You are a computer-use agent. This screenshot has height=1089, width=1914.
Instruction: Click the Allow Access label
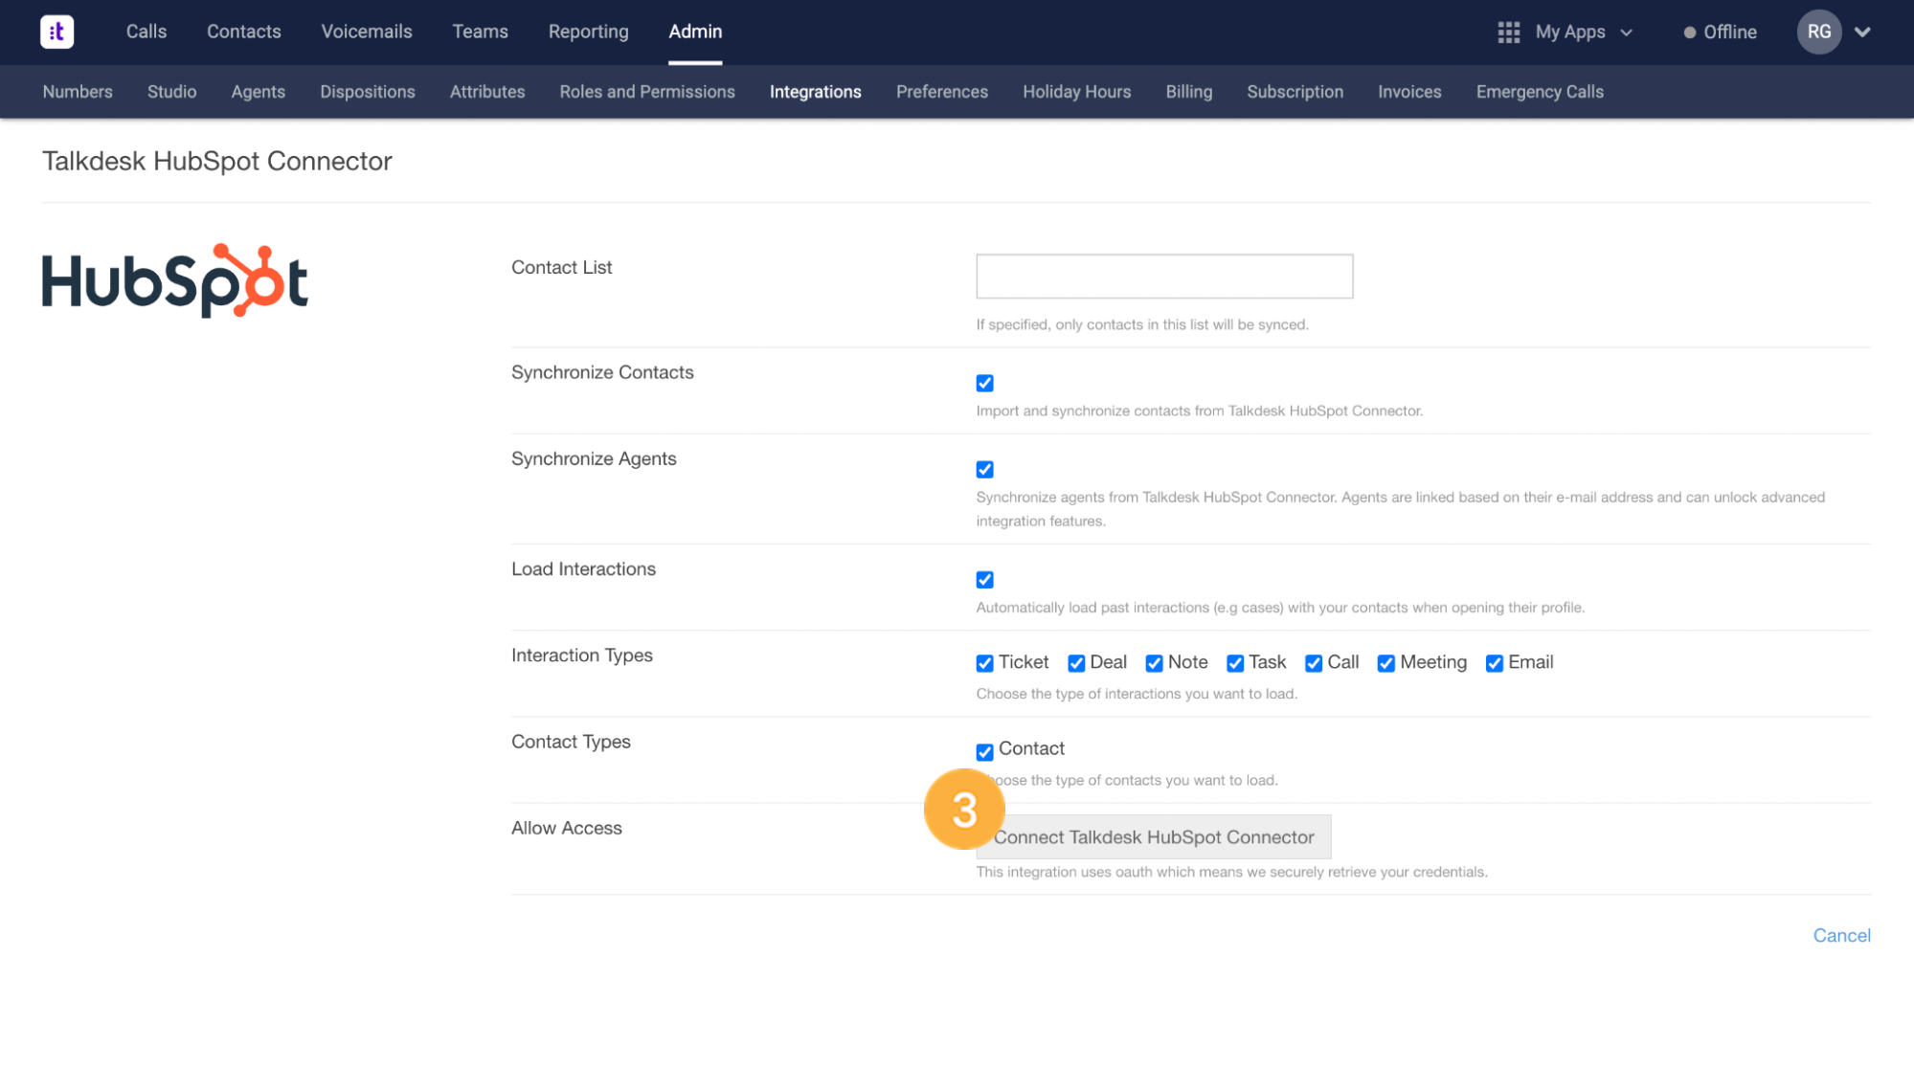pyautogui.click(x=567, y=828)
